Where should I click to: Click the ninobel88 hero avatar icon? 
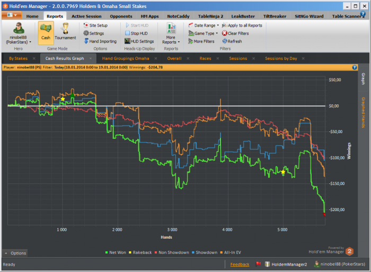(x=19, y=28)
